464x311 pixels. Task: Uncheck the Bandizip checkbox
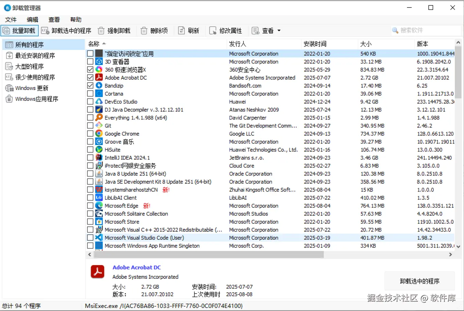(x=90, y=86)
